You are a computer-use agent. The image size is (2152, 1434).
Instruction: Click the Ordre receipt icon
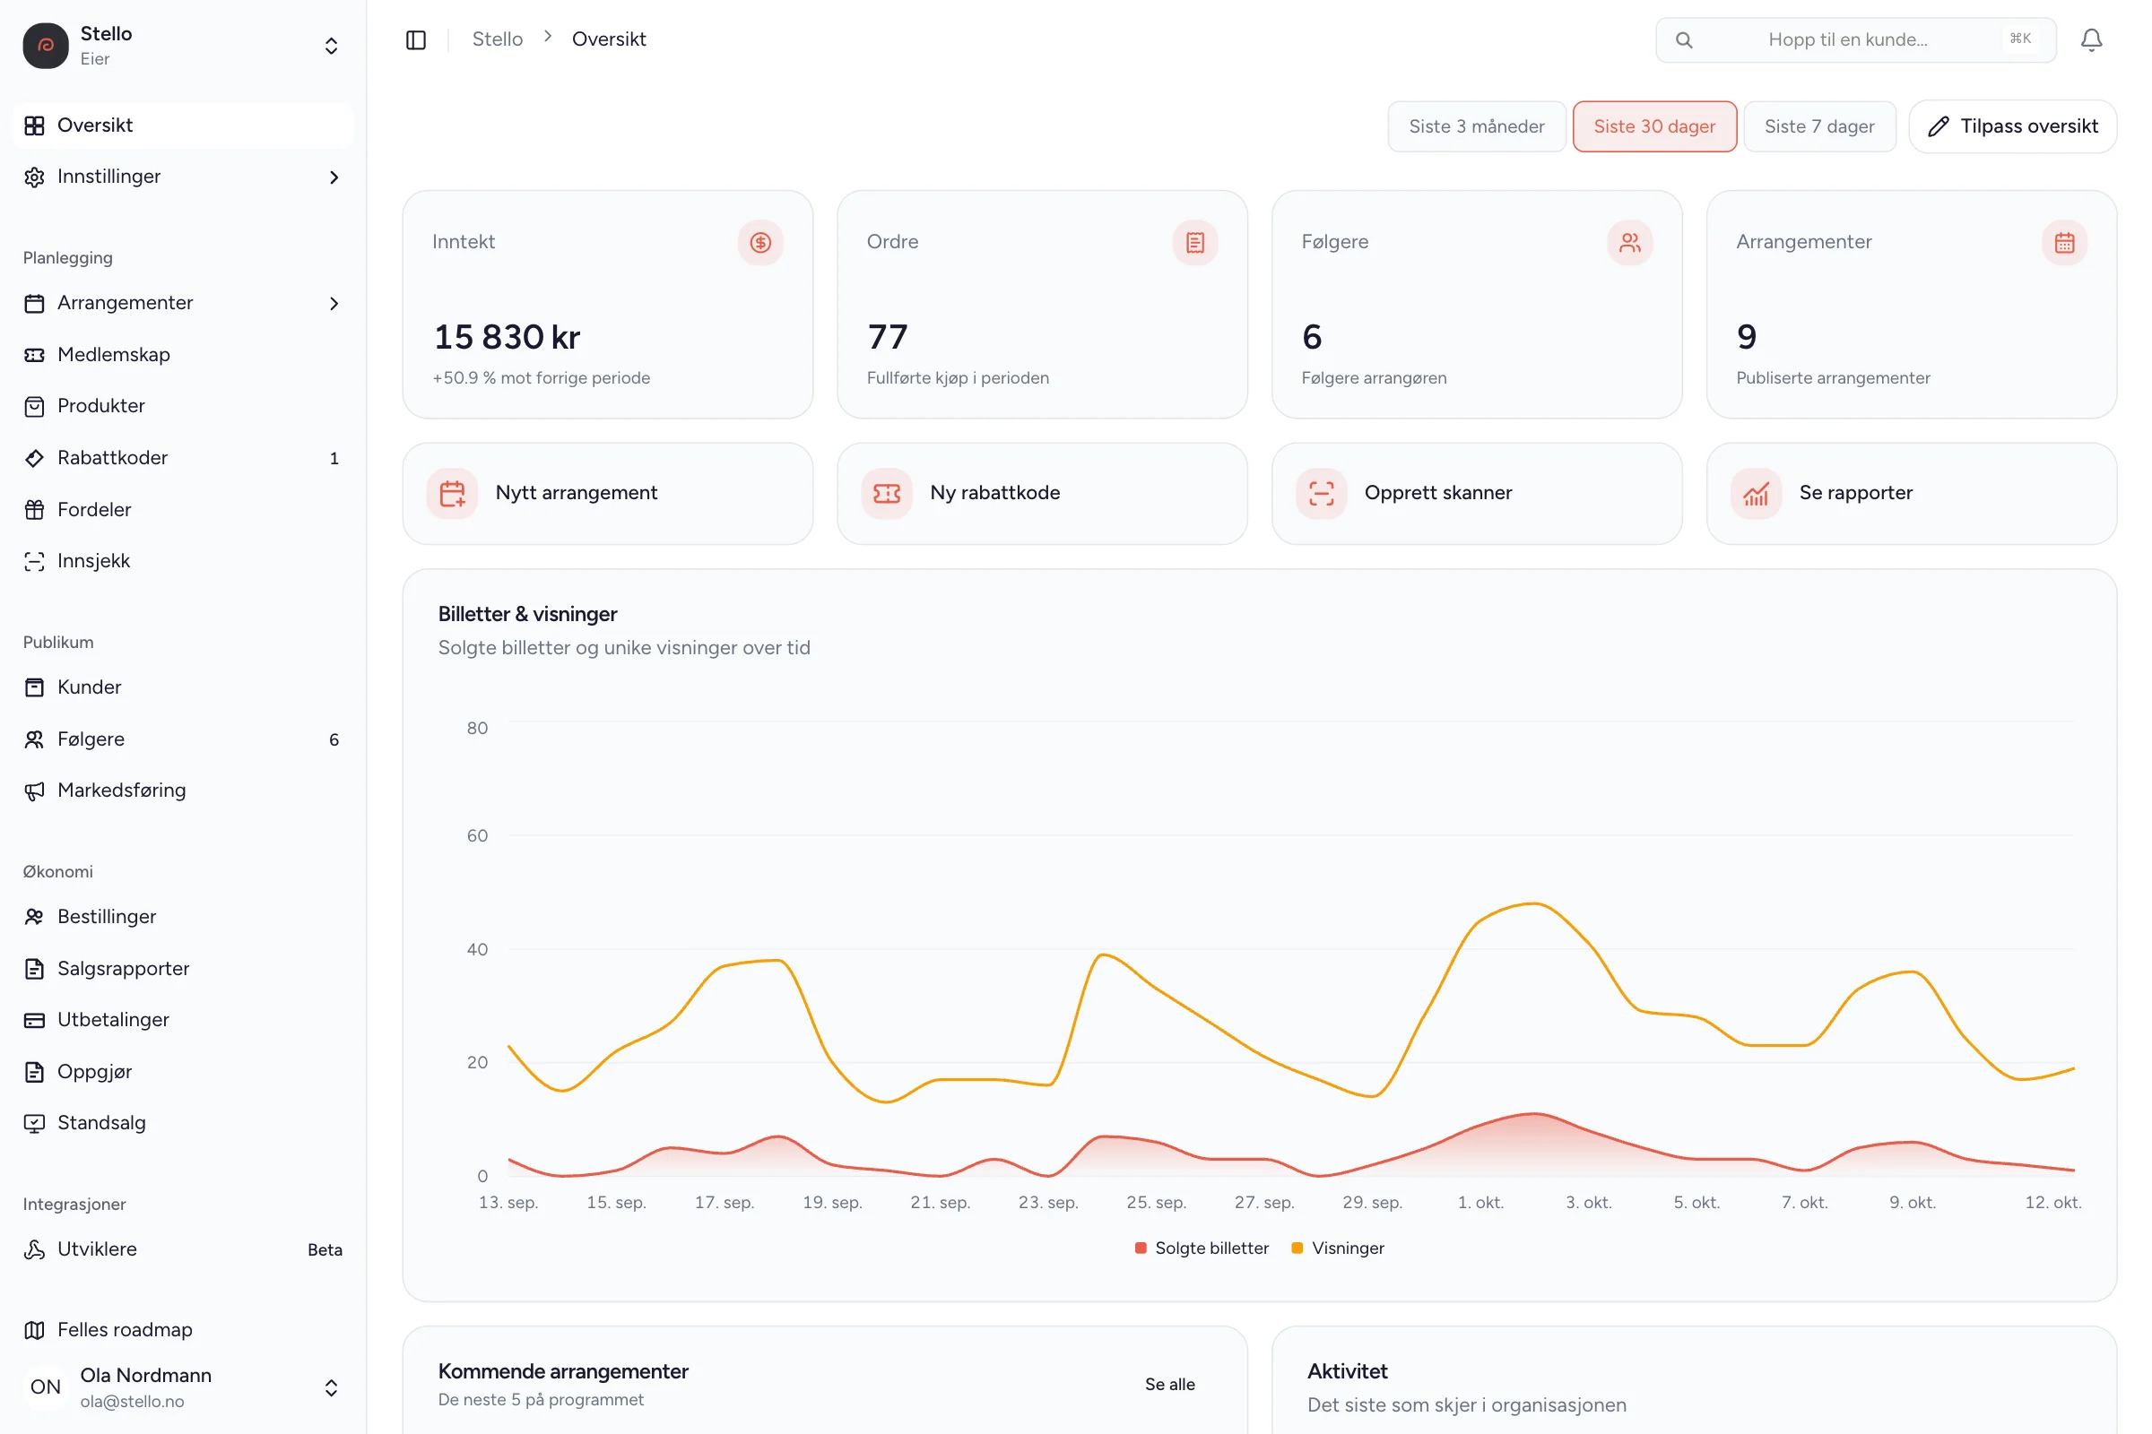[x=1195, y=242]
